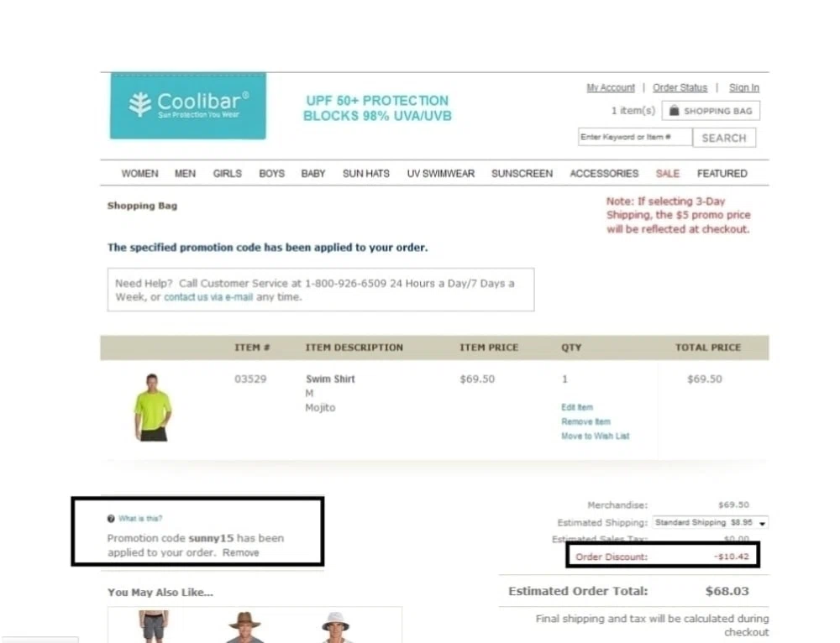The height and width of the screenshot is (643, 840).
Task: Select the swim shorts recommendation
Action: 154,626
